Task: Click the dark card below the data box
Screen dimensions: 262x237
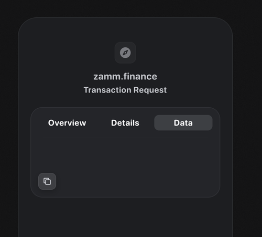Action: coord(125,217)
